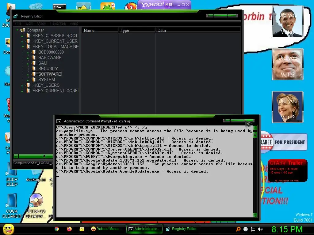The height and width of the screenshot is (235, 314).
Task: Click the smiley tray icon
Action: (x=246, y=229)
